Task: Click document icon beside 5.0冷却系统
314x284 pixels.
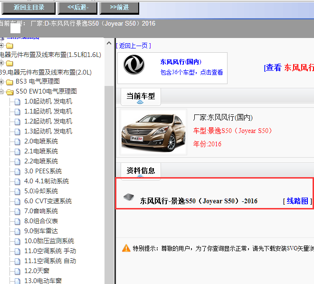Action: 18,192
